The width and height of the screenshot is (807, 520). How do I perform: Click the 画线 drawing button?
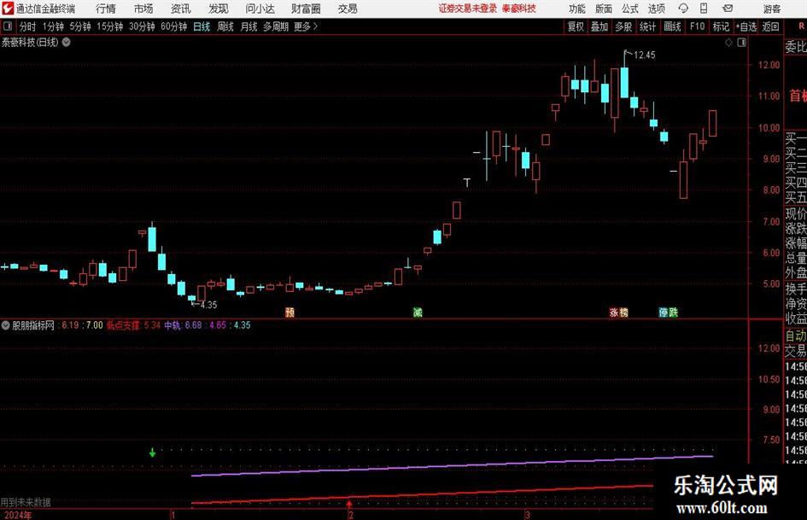click(672, 26)
